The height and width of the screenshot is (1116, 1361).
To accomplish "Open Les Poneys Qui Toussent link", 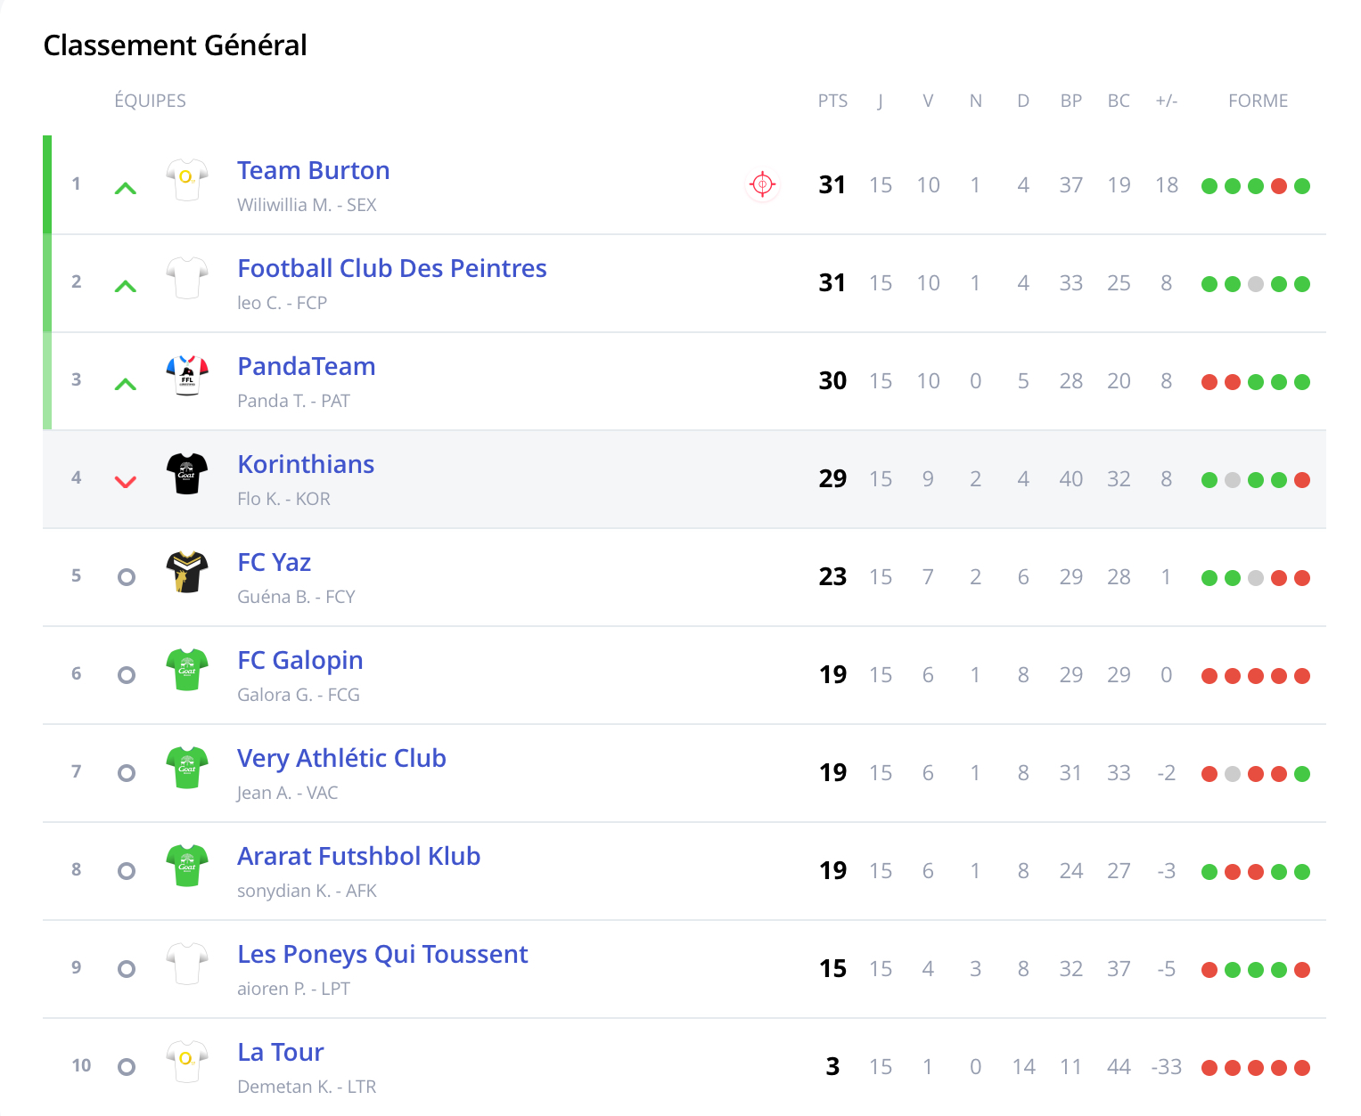I will click(382, 954).
